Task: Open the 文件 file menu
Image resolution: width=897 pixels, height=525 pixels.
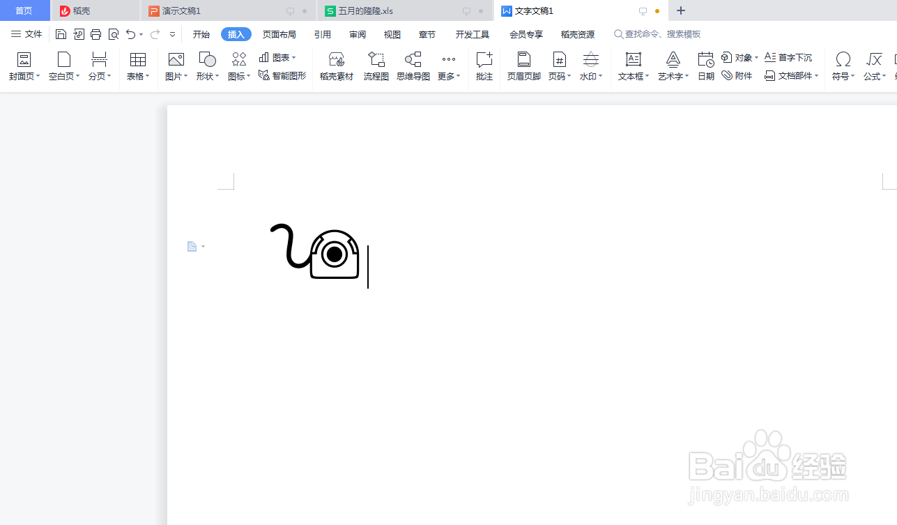Action: [x=26, y=33]
